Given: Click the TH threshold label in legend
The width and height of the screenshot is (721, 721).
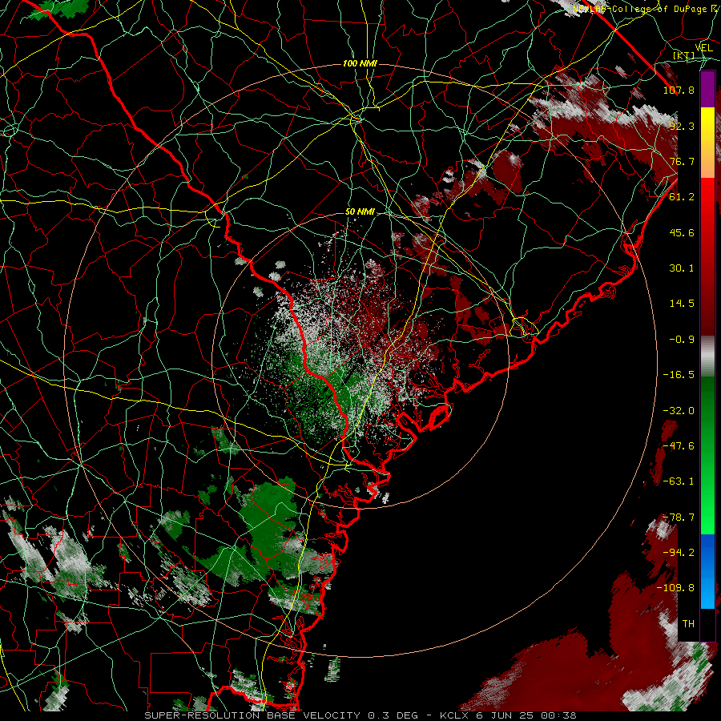Looking at the screenshot, I should [688, 624].
